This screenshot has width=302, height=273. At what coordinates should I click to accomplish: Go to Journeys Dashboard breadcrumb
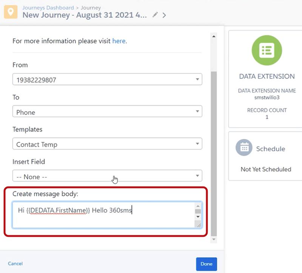(x=48, y=8)
